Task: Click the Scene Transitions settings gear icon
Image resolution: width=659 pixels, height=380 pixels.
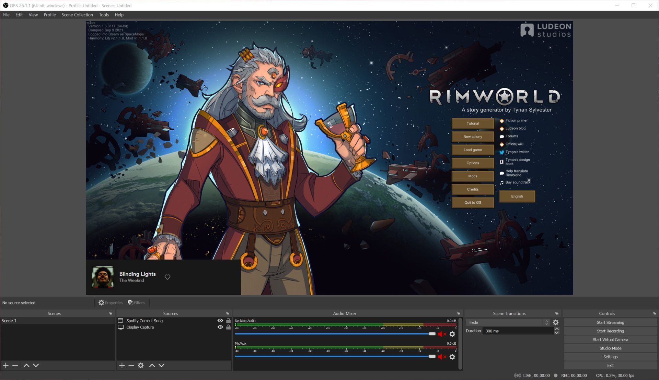Action: click(x=556, y=322)
